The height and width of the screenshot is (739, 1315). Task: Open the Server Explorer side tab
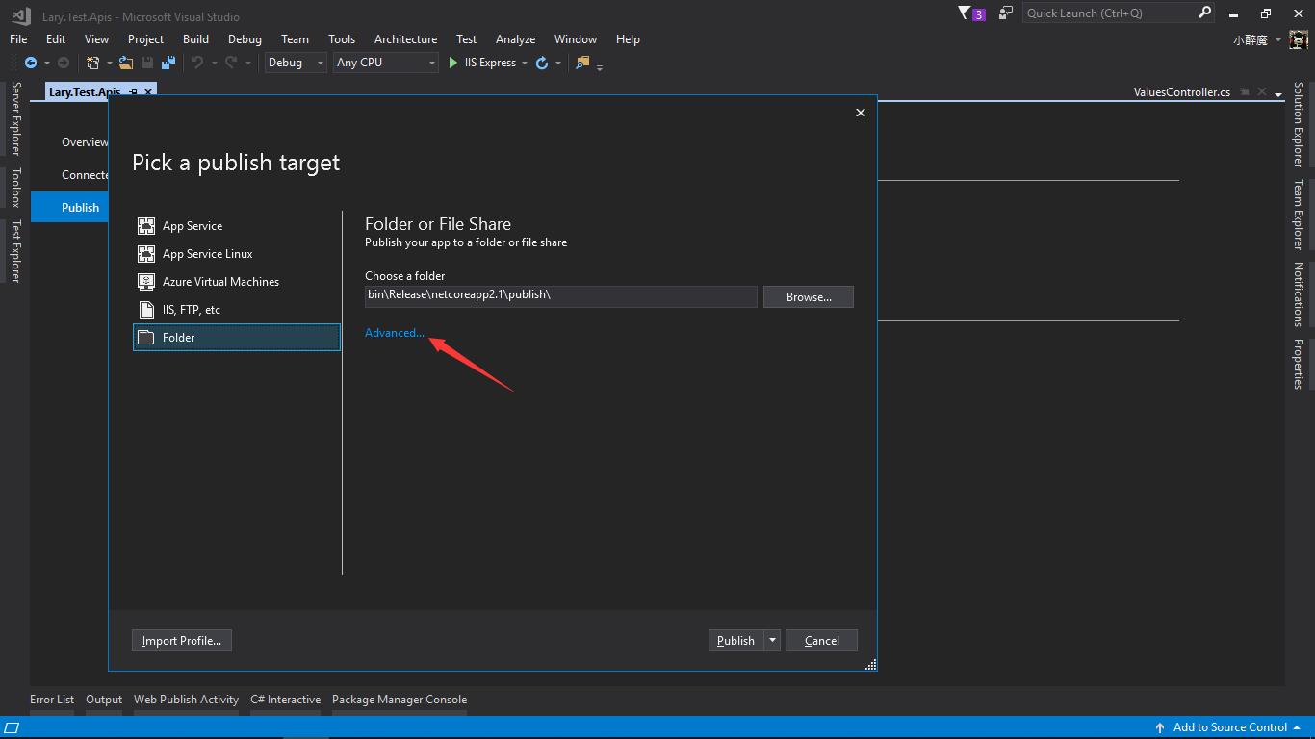coord(15,119)
